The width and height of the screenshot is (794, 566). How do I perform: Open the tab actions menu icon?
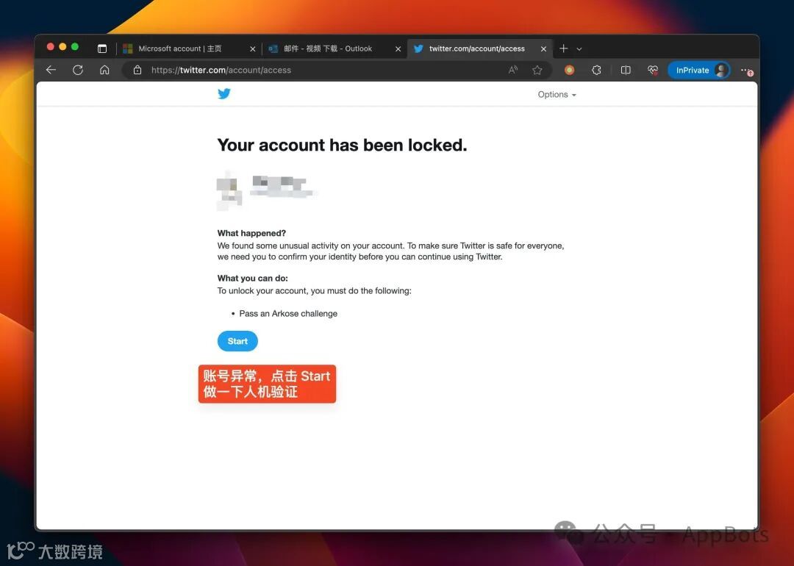click(x=101, y=49)
